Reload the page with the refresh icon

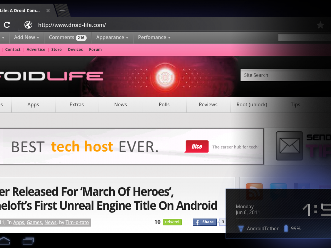click(x=7, y=25)
